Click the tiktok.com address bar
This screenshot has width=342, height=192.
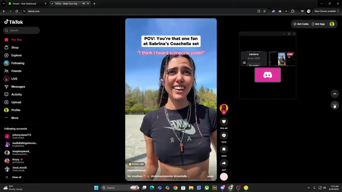(139, 11)
